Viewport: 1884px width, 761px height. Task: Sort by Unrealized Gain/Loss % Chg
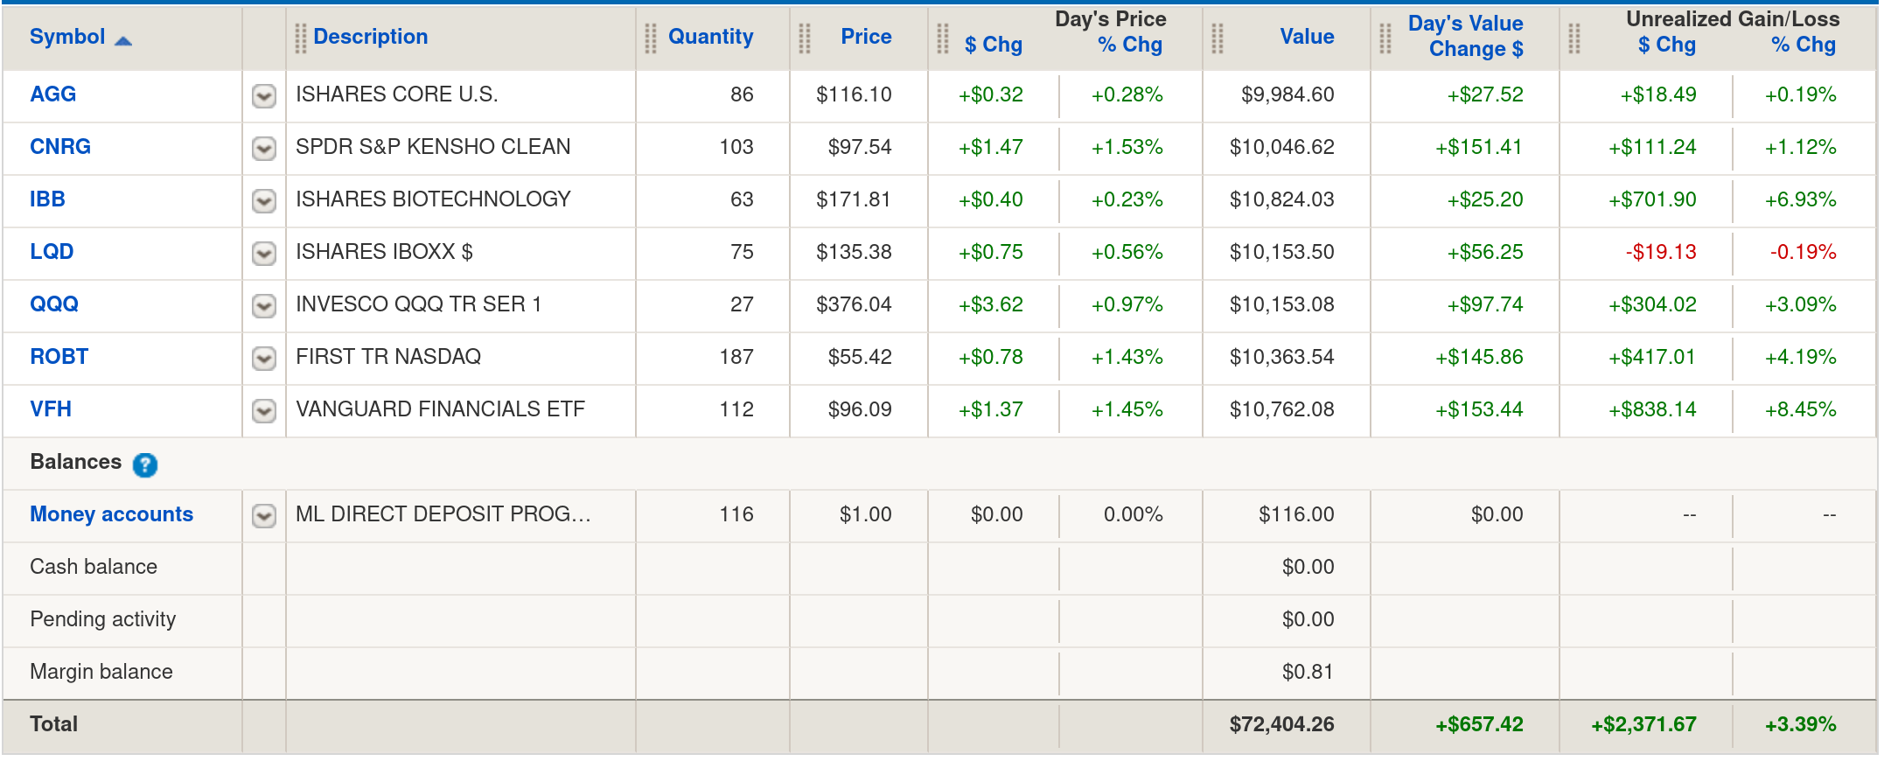(x=1803, y=45)
